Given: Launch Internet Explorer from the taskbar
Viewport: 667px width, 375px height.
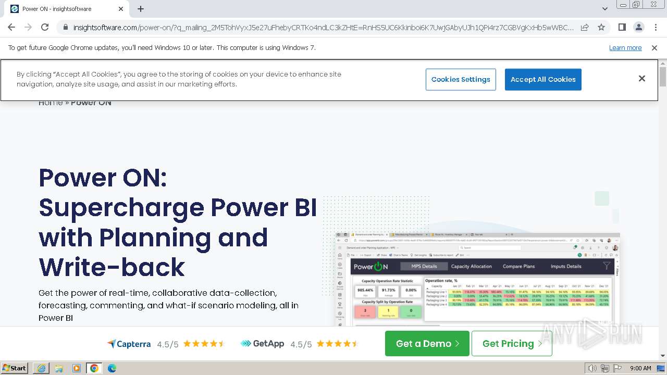Looking at the screenshot, I should click(x=41, y=368).
